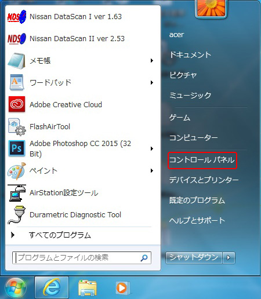Open the ペイント paint palette icon
This screenshot has width=261, height=299.
[17, 171]
